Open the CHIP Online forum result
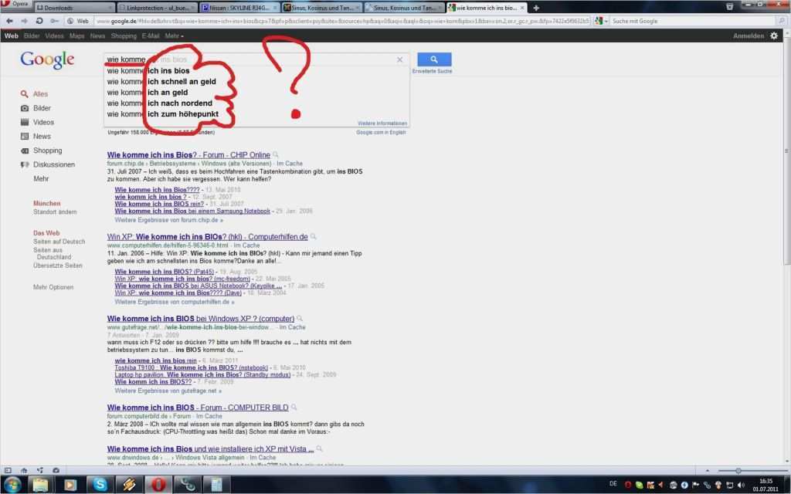 (x=189, y=154)
